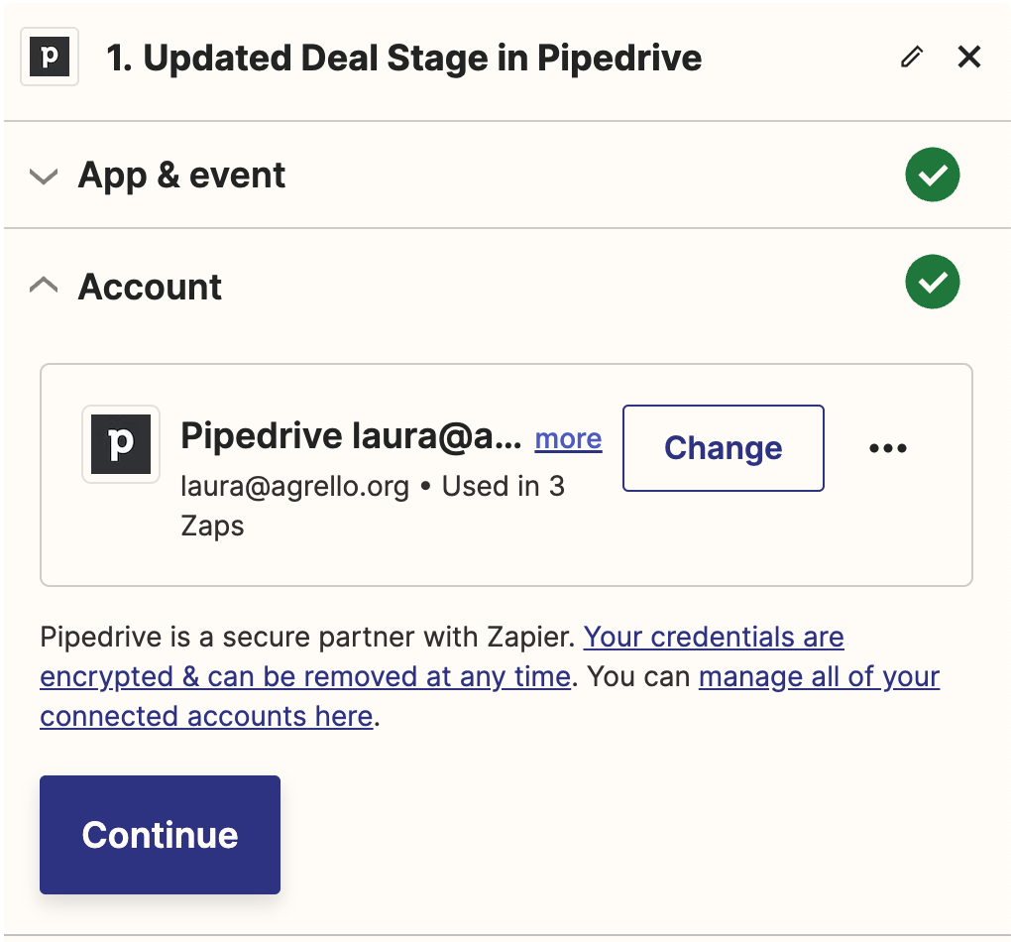Click the step title "Updated Deal Stage in Pipedrive"

(x=404, y=59)
